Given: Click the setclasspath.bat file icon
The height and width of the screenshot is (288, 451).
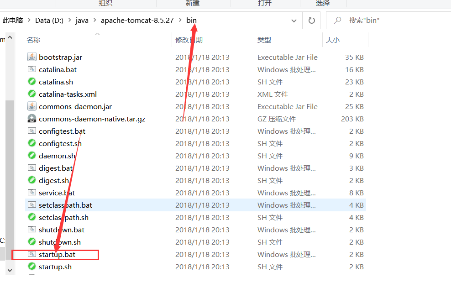Looking at the screenshot, I should pyautogui.click(x=32, y=205).
